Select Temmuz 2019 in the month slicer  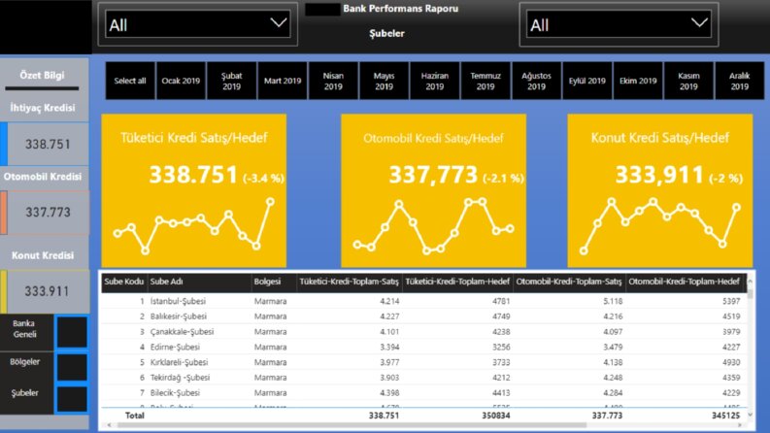click(485, 81)
